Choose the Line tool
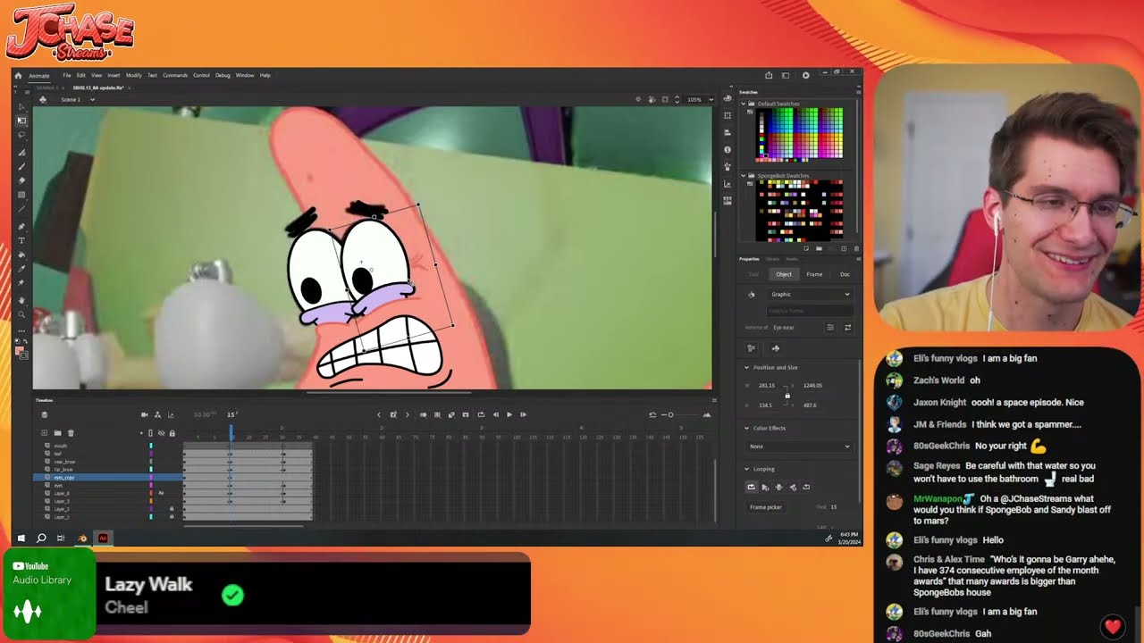Viewport: 1144px width, 643px height. tap(21, 210)
